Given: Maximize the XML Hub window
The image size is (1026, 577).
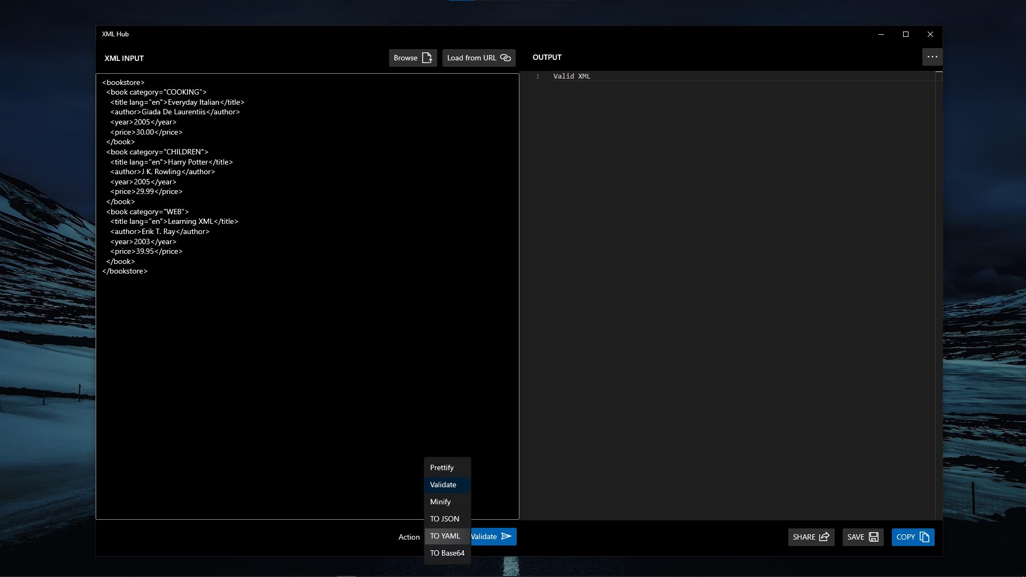Looking at the screenshot, I should point(906,34).
